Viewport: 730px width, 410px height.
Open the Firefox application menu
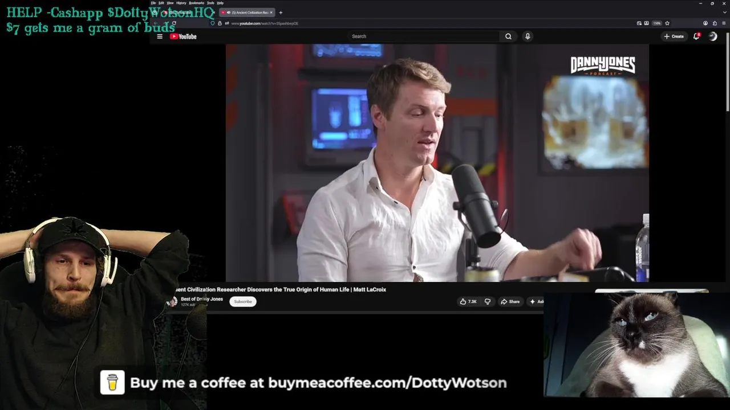pos(723,23)
